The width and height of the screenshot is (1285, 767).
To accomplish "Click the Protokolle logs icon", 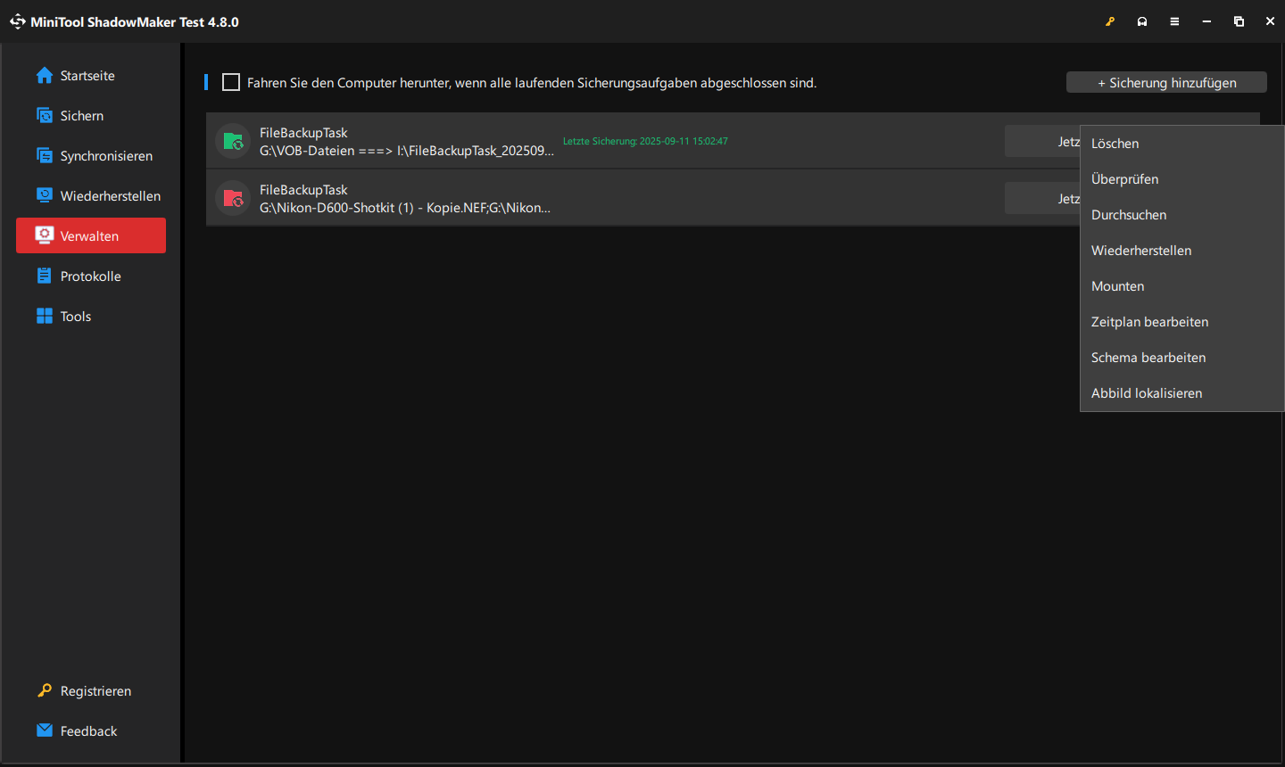I will click(x=45, y=276).
